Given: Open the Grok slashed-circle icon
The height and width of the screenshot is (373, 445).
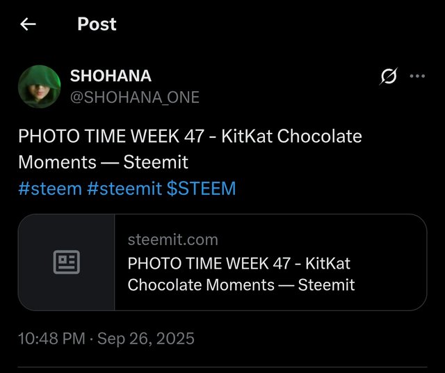Looking at the screenshot, I should click(x=389, y=77).
